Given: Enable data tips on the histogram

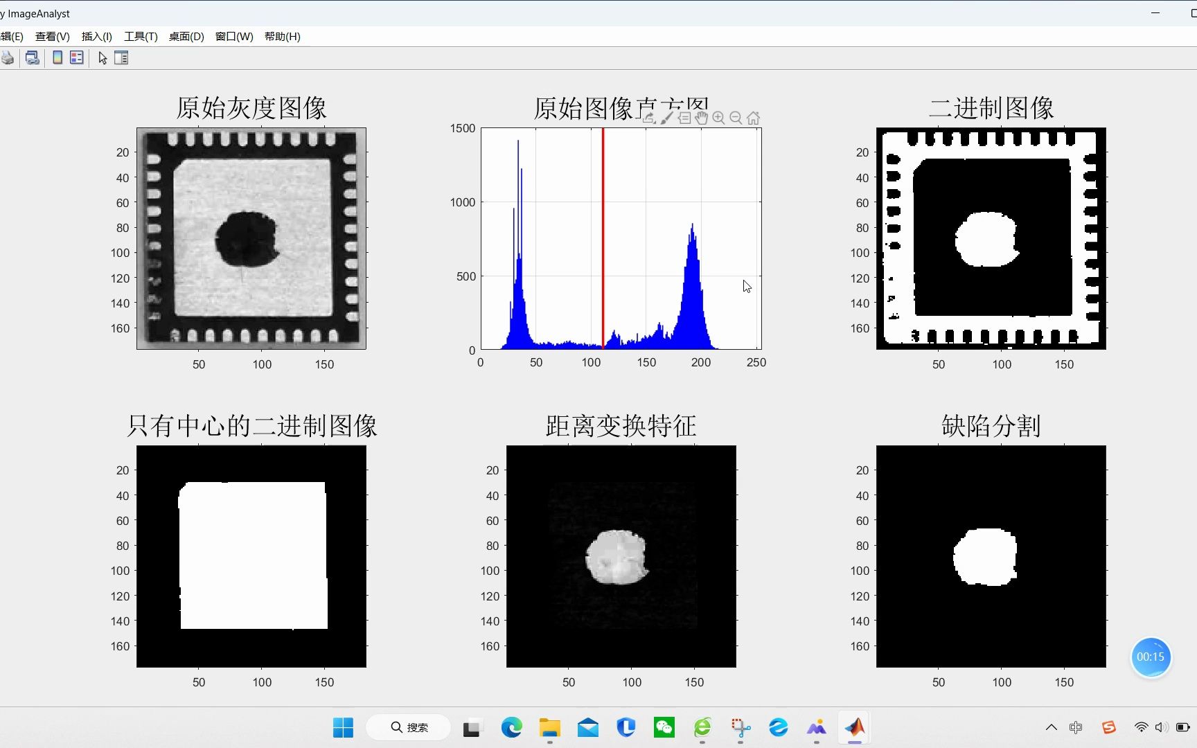Looking at the screenshot, I should point(684,118).
